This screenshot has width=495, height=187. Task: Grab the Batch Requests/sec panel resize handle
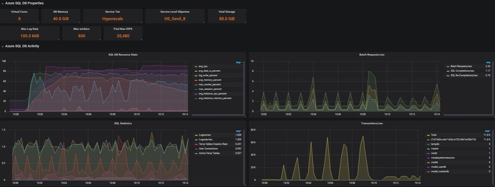pos(494,116)
